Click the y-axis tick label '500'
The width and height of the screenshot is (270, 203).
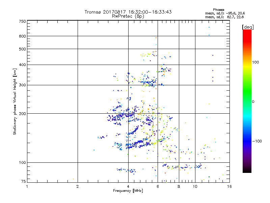click(x=22, y=49)
